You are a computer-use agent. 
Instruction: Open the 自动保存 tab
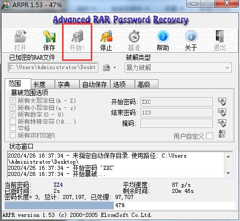click(94, 84)
